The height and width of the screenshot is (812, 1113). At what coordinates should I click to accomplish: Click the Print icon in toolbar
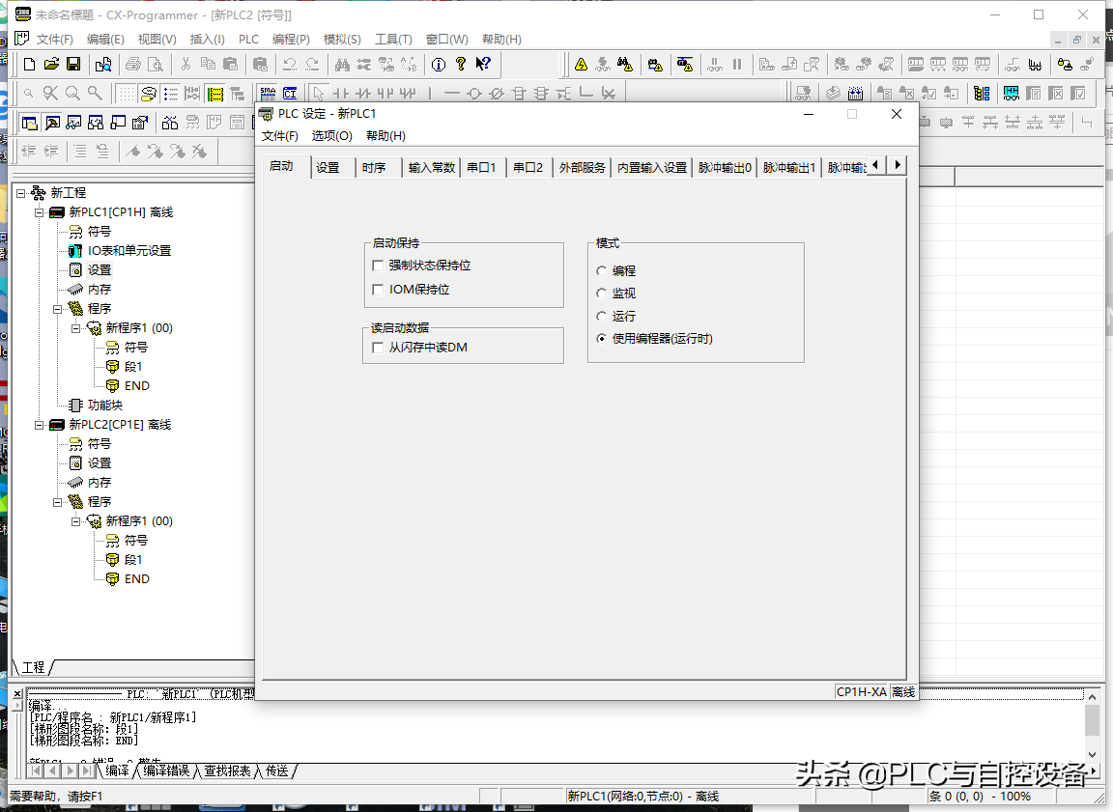coord(132,65)
